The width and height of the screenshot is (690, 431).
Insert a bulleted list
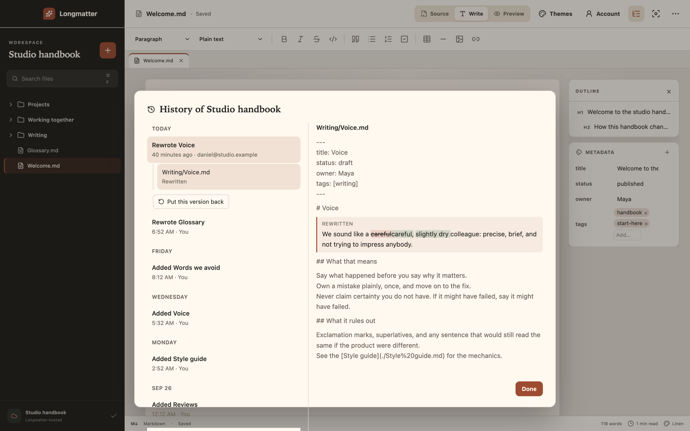[372, 39]
